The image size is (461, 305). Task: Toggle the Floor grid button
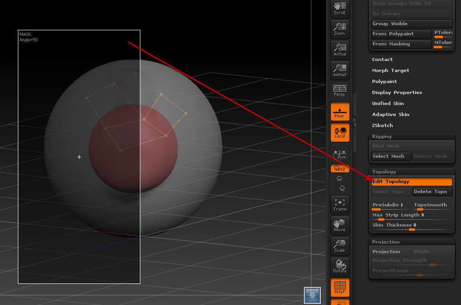pyautogui.click(x=340, y=111)
